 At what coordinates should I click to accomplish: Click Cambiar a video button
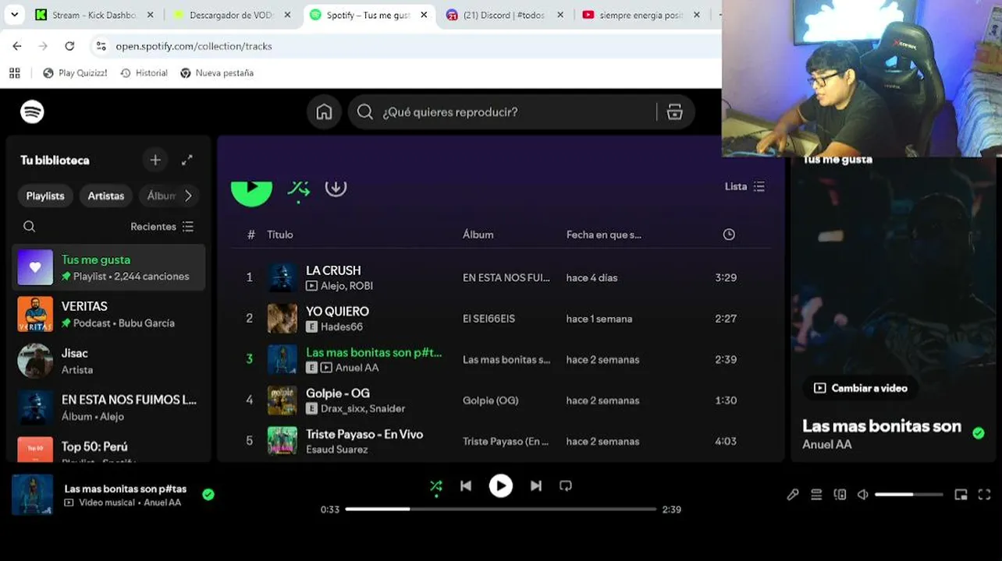click(x=860, y=388)
